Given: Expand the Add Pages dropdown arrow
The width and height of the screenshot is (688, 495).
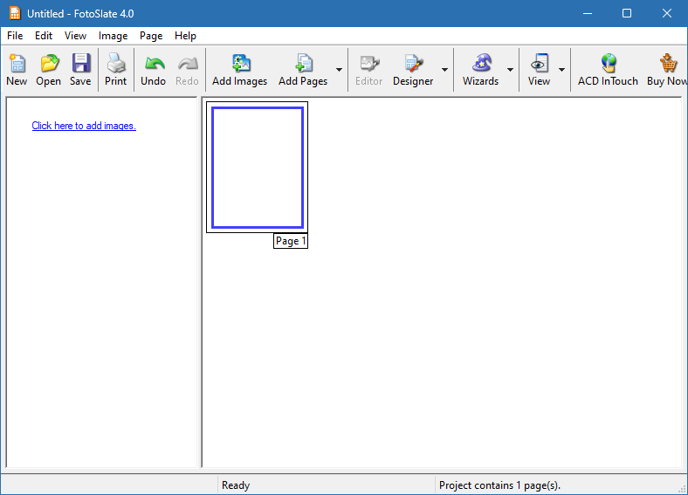Looking at the screenshot, I should click(x=339, y=70).
